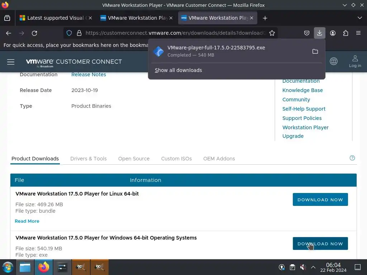Go back using the back arrow
Viewport: 367px width, 275px height.
click(x=9, y=33)
